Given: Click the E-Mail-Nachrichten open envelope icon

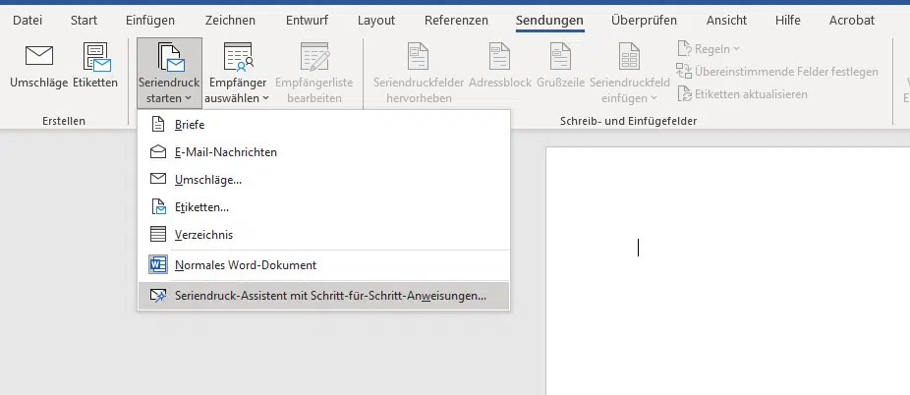Looking at the screenshot, I should (x=158, y=152).
